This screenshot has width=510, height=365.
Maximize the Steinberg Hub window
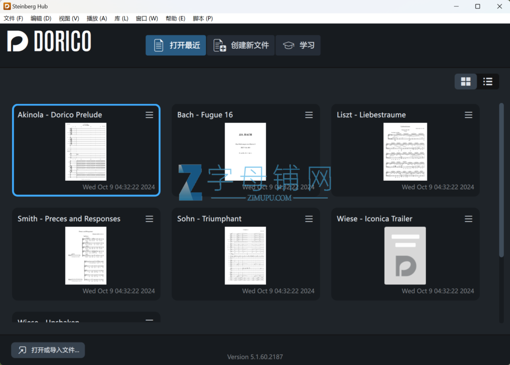click(478, 6)
